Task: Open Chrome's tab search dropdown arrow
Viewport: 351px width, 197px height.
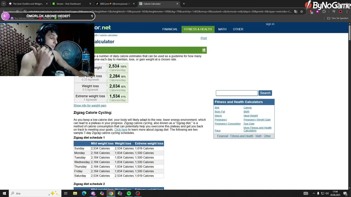Action: point(4,4)
